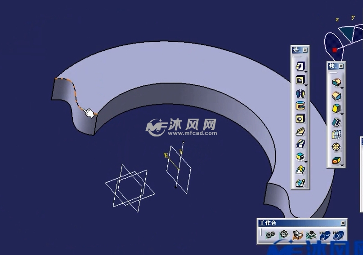Choose the Shaft revolve tool

(300, 93)
